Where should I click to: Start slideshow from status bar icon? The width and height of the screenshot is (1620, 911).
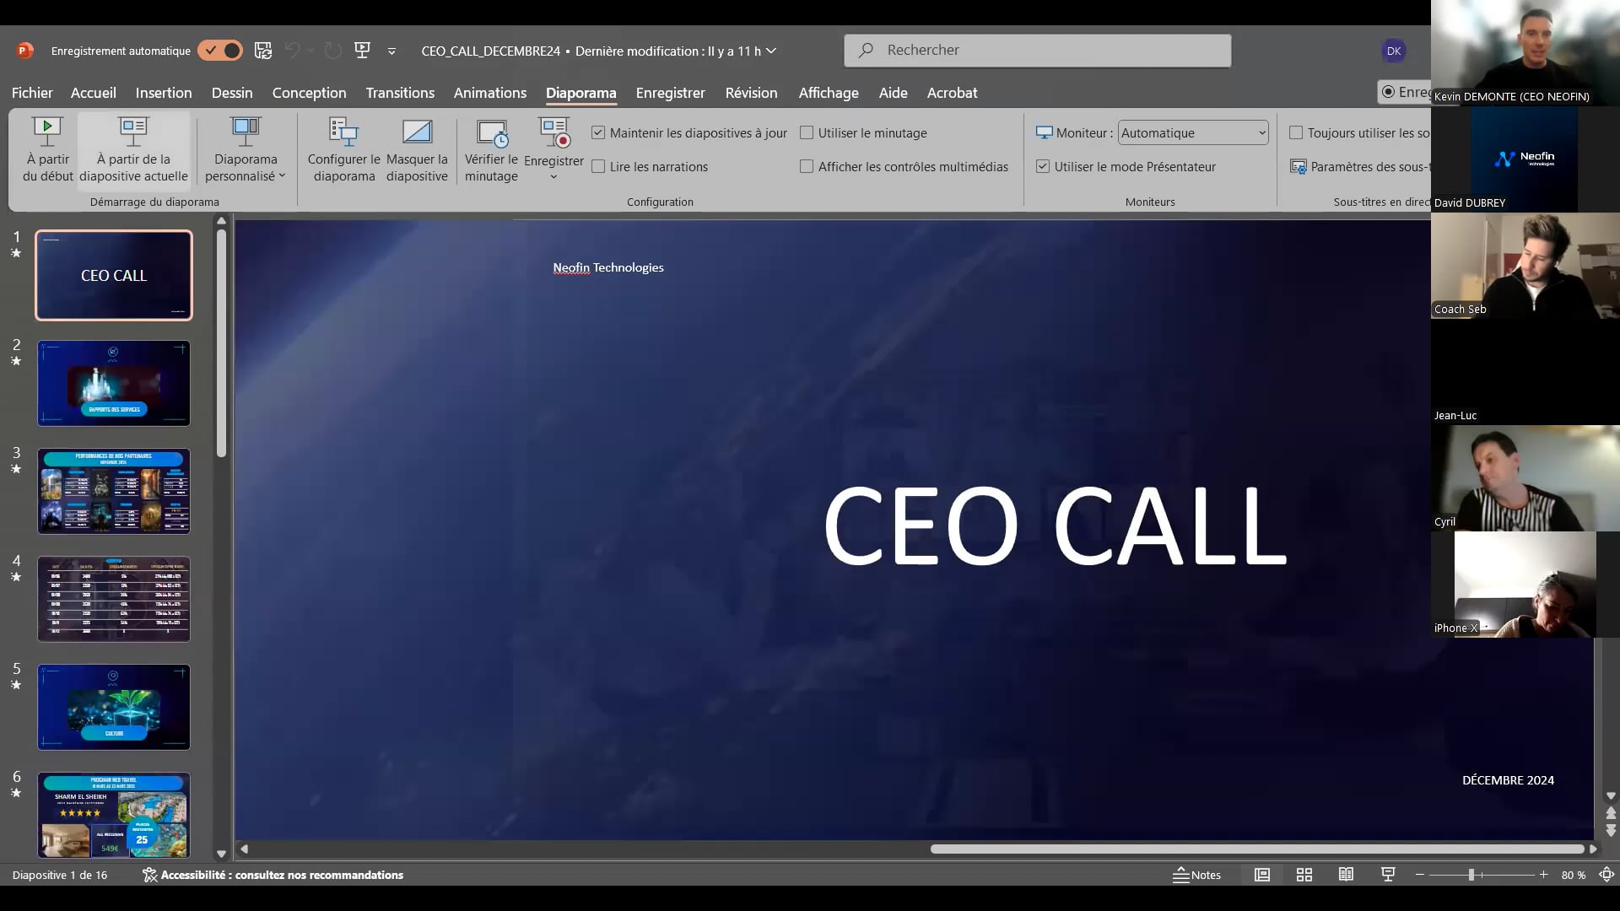coord(1388,875)
